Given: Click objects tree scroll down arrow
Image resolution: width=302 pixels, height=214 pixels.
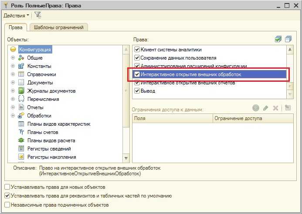Looking at the screenshot, I should click(126, 158).
